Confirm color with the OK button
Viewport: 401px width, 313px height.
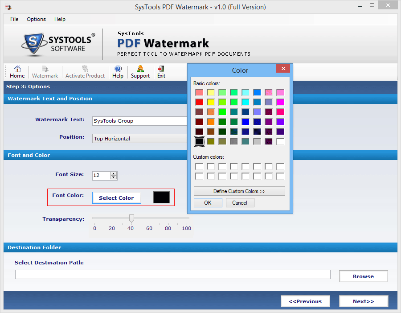[208, 203]
